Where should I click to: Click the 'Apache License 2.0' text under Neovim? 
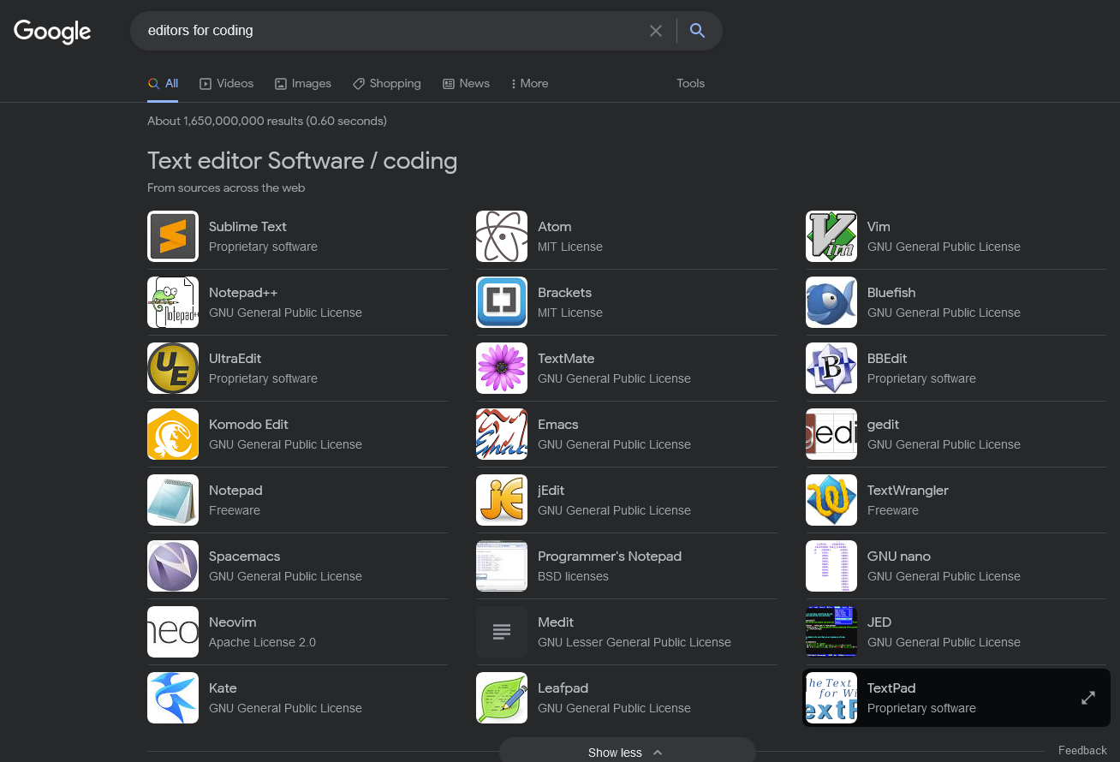pos(262,642)
